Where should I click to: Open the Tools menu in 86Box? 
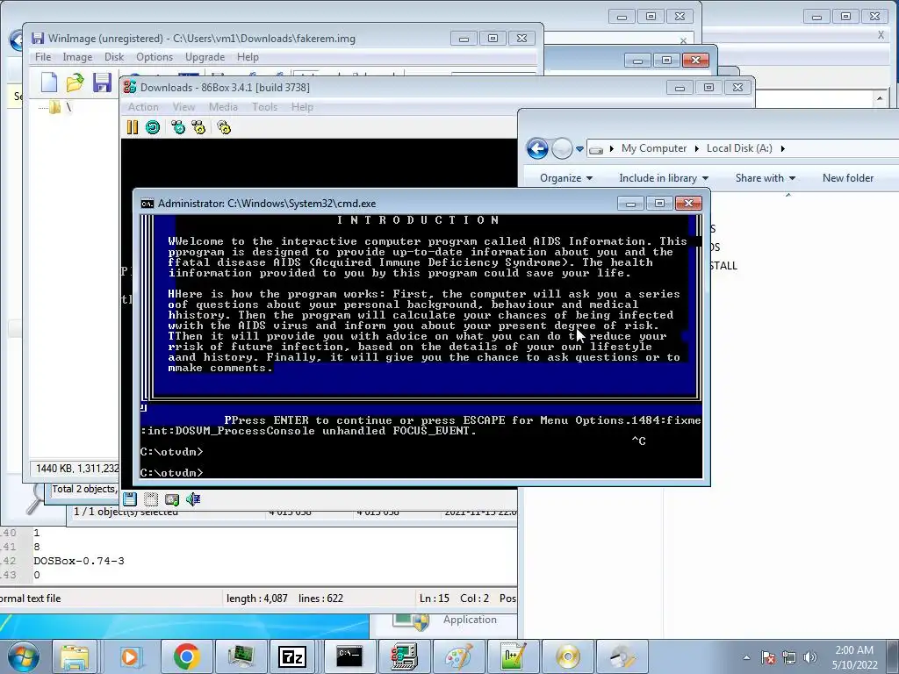(x=264, y=106)
